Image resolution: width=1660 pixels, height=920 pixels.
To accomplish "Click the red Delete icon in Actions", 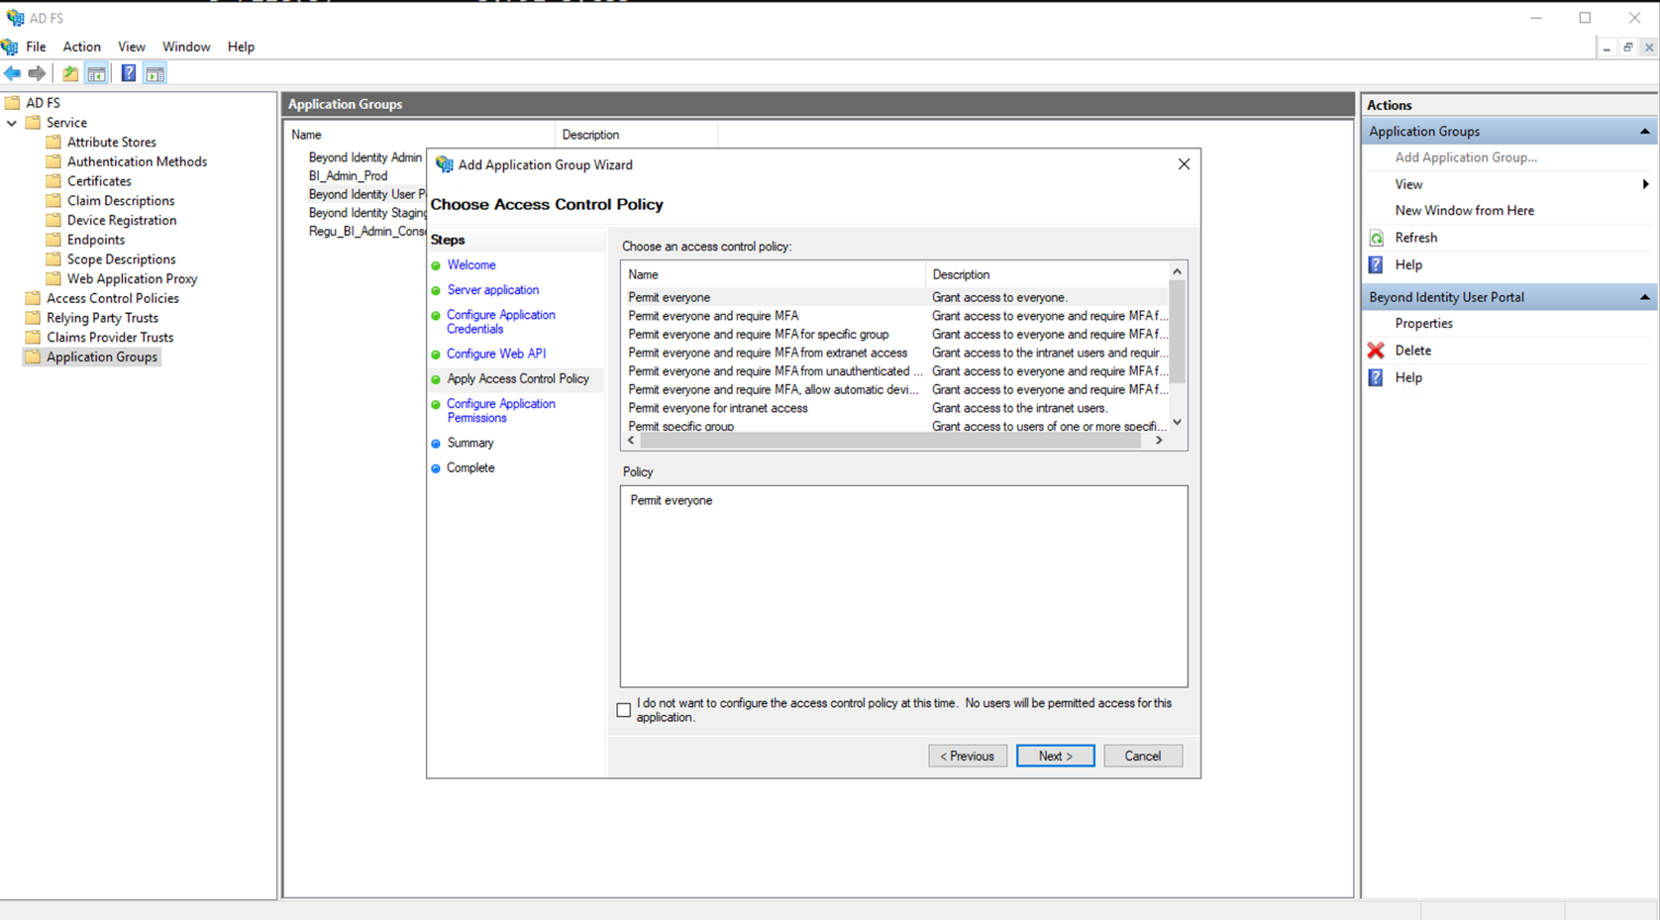I will 1376,351.
